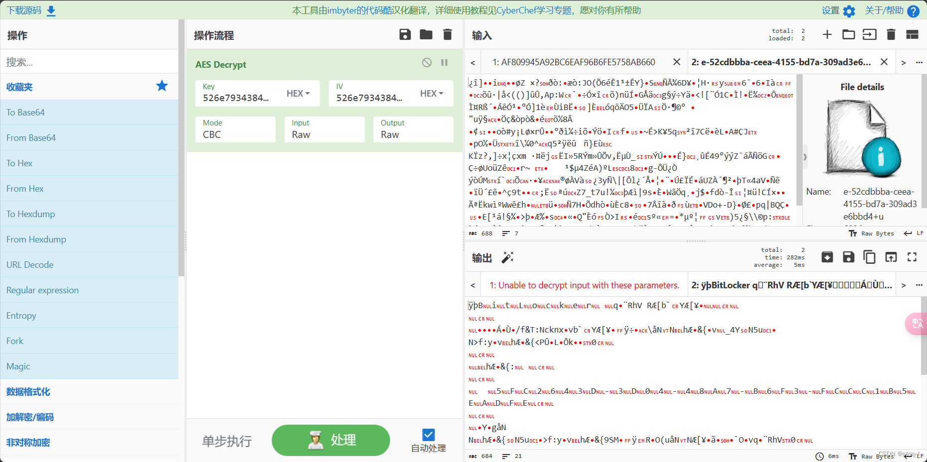
Task: Set breakpoint on AES Decrypt operation
Action: [445, 63]
